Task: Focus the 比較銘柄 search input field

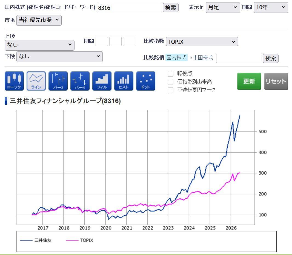Action: pos(239,58)
